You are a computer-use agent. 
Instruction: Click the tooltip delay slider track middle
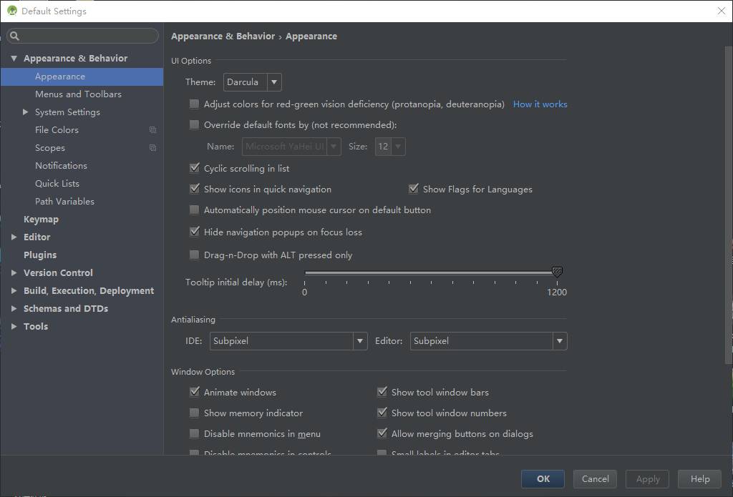coord(430,272)
